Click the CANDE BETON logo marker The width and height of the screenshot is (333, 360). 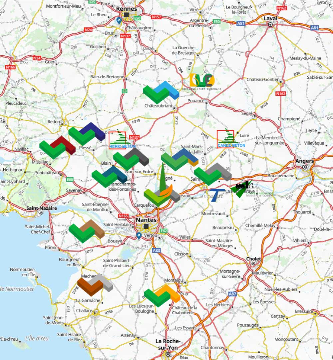coord(231,138)
